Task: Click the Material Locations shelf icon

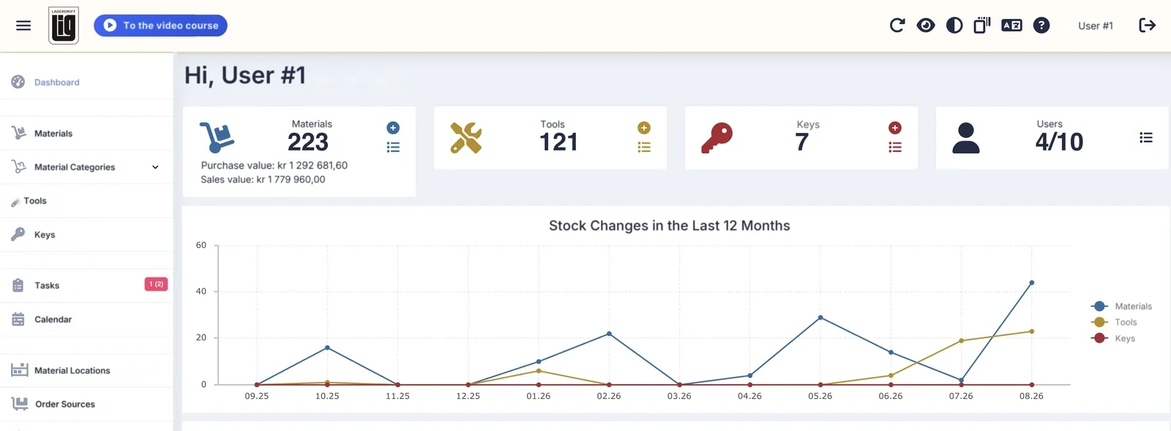Action: 20,370
